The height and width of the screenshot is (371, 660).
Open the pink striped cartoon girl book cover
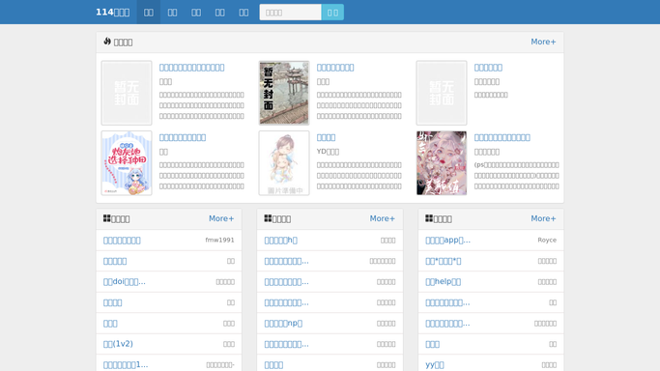pyautogui.click(x=127, y=162)
